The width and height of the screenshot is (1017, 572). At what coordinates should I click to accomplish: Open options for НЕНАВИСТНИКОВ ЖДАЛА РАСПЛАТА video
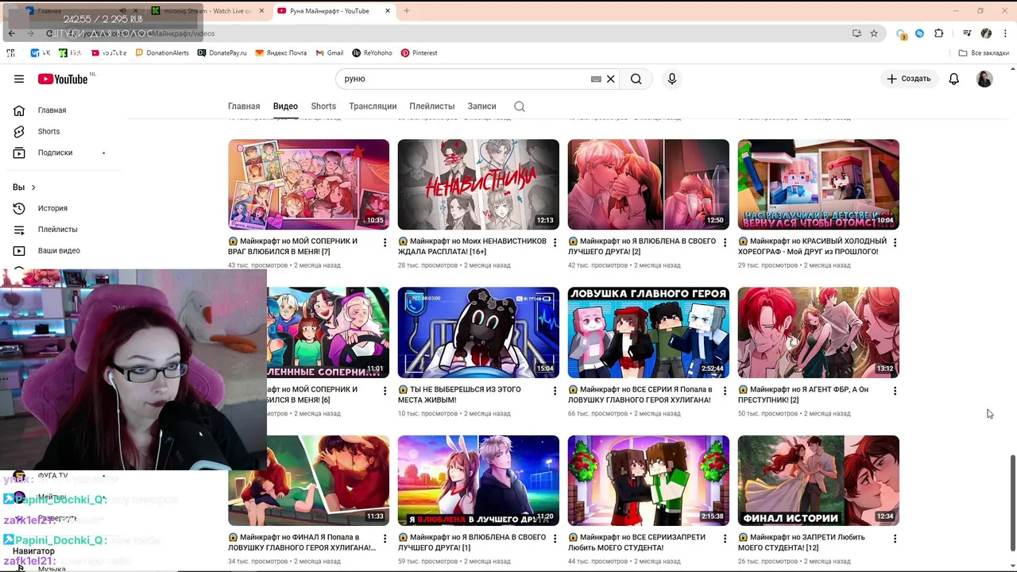point(555,242)
